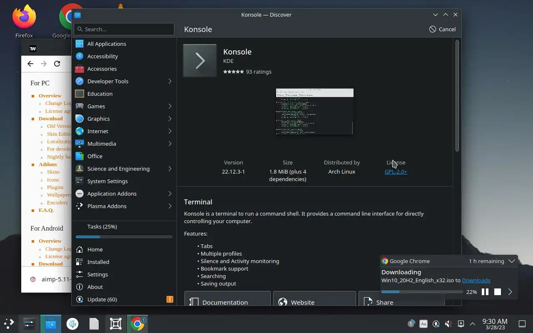Open the Update (60) page
This screenshot has height=333, width=533.
tap(124, 299)
